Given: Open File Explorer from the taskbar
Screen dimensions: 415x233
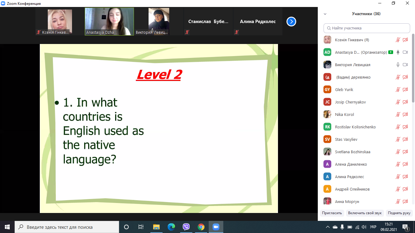Looking at the screenshot, I should 156,227.
